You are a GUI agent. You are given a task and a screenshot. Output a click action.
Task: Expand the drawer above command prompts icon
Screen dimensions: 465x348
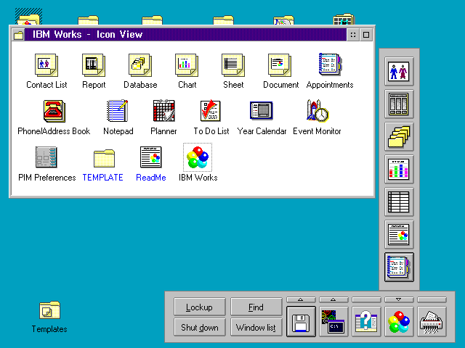coord(333,299)
